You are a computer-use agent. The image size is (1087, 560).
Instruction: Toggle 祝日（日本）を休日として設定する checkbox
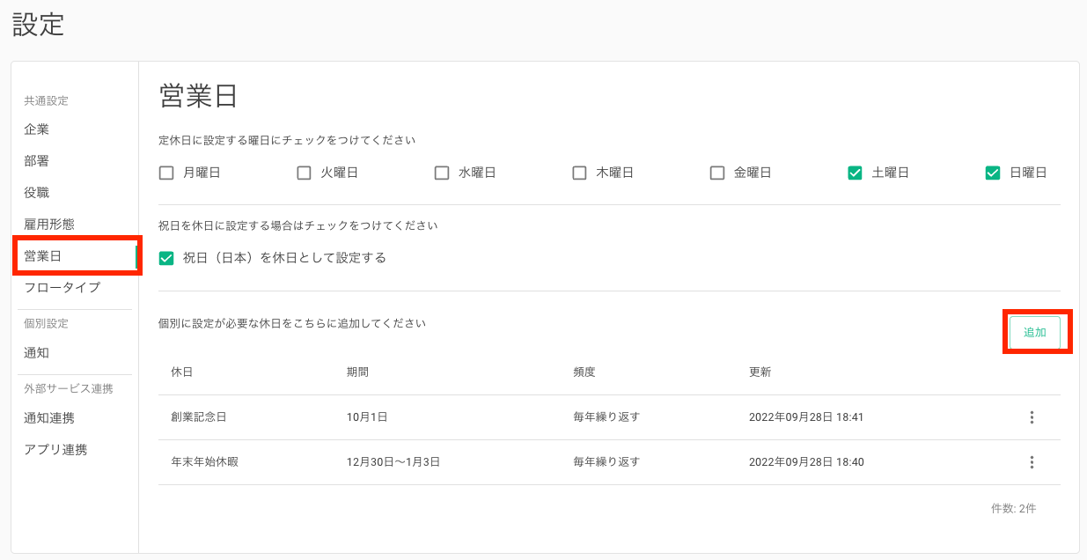click(x=166, y=258)
